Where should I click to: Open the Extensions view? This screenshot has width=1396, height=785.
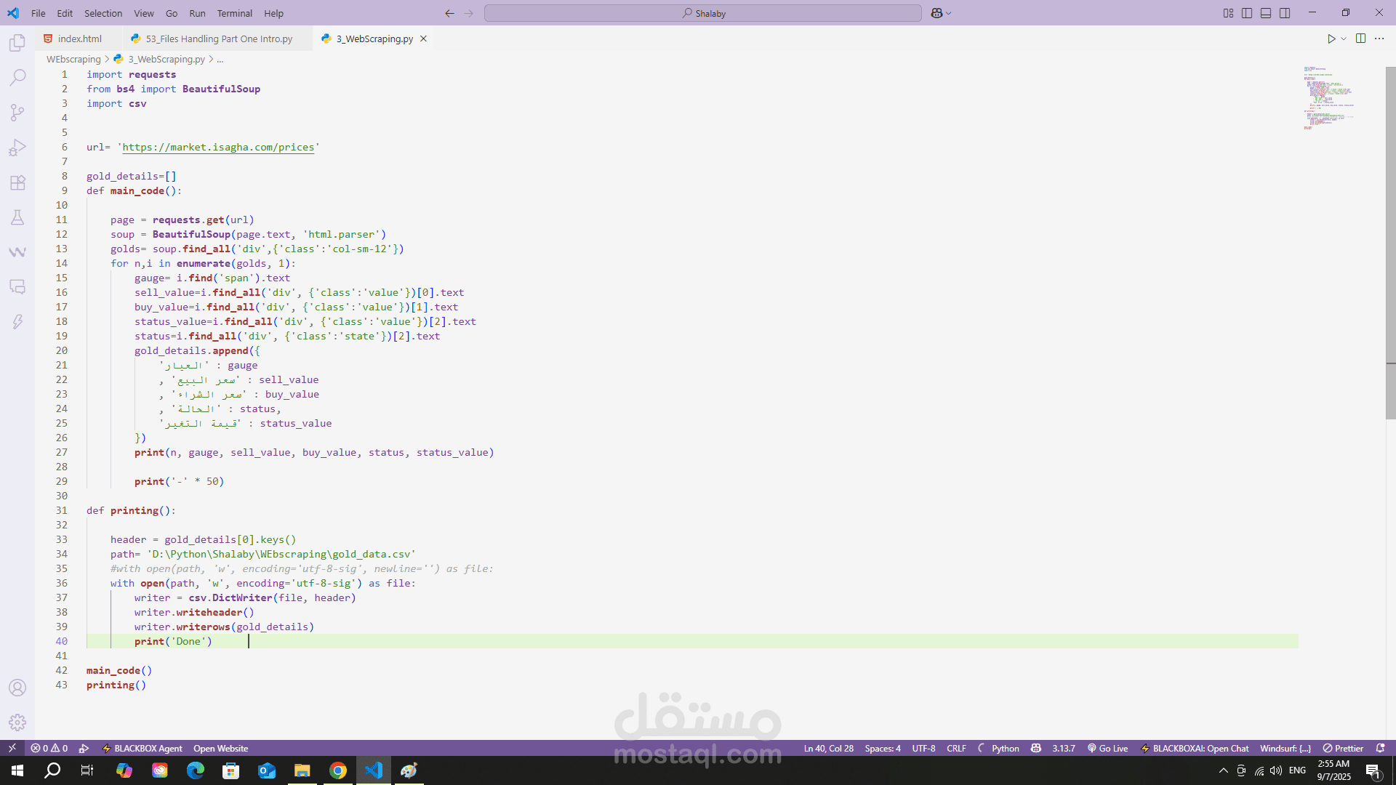click(17, 182)
